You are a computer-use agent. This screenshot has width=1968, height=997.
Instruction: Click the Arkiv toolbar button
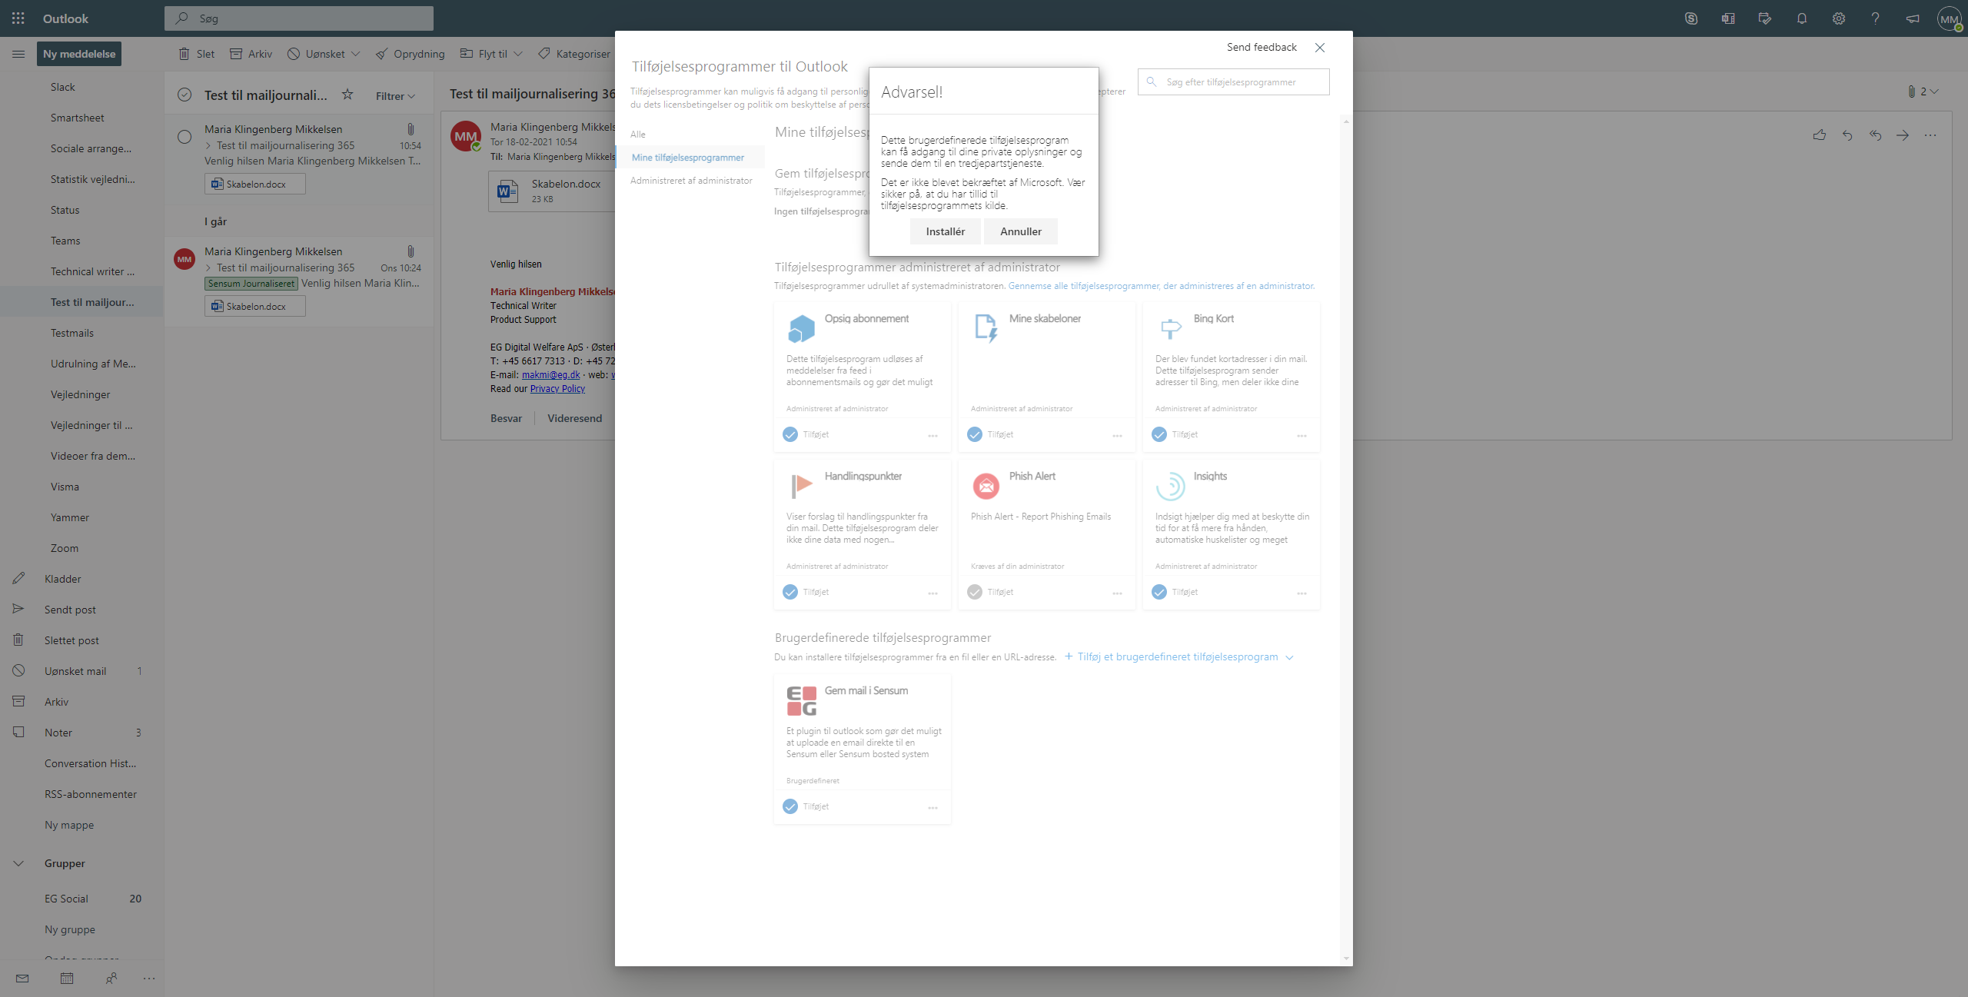pos(251,54)
